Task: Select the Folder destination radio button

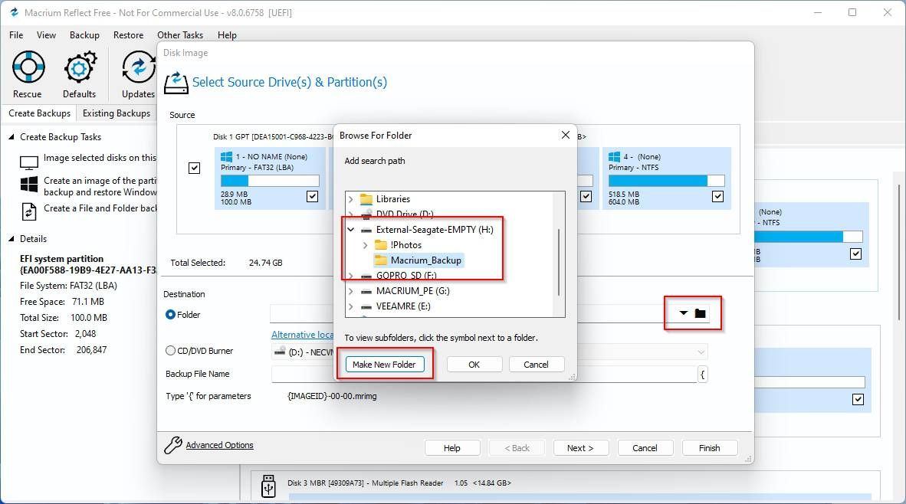Action: pos(170,315)
